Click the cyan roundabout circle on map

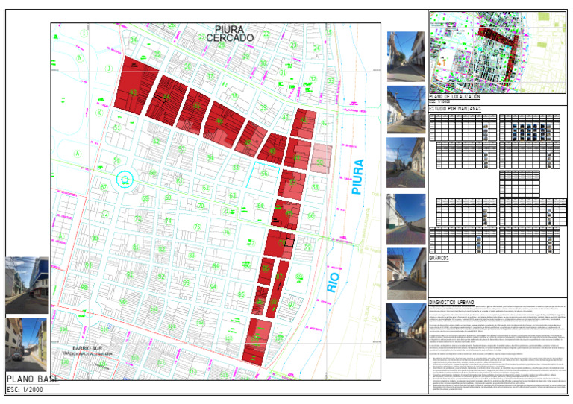click(125, 180)
